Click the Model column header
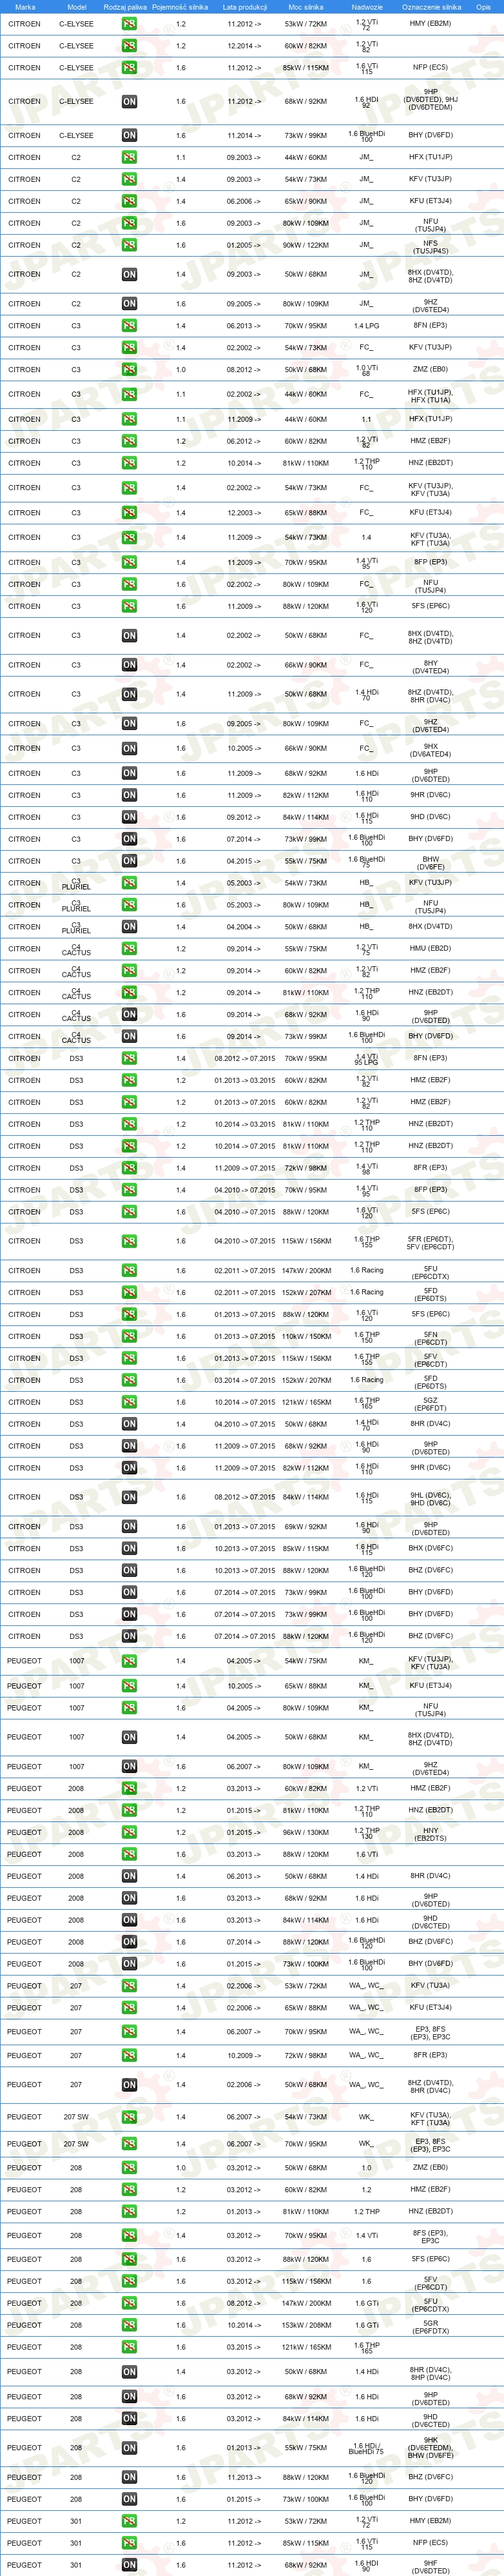This screenshot has width=504, height=2576. (76, 7)
